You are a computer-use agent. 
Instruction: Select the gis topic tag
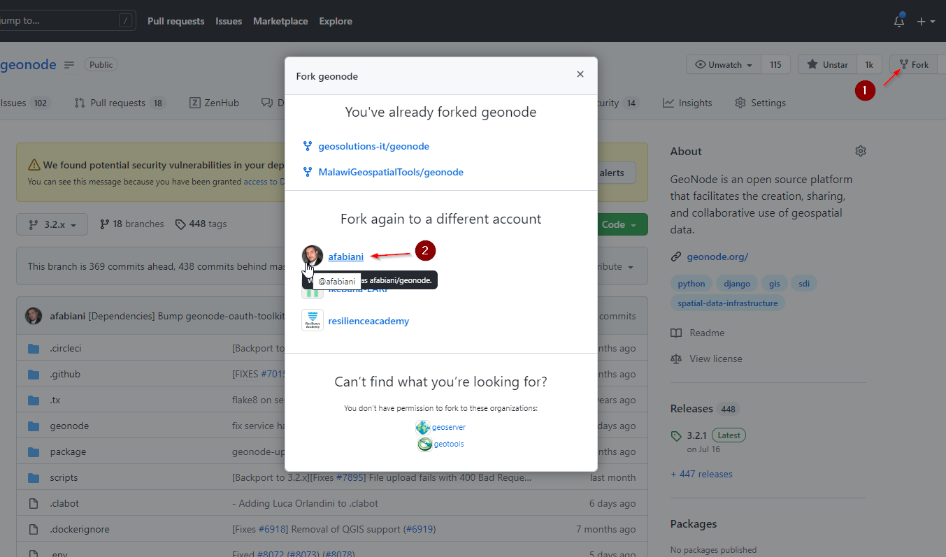point(773,284)
